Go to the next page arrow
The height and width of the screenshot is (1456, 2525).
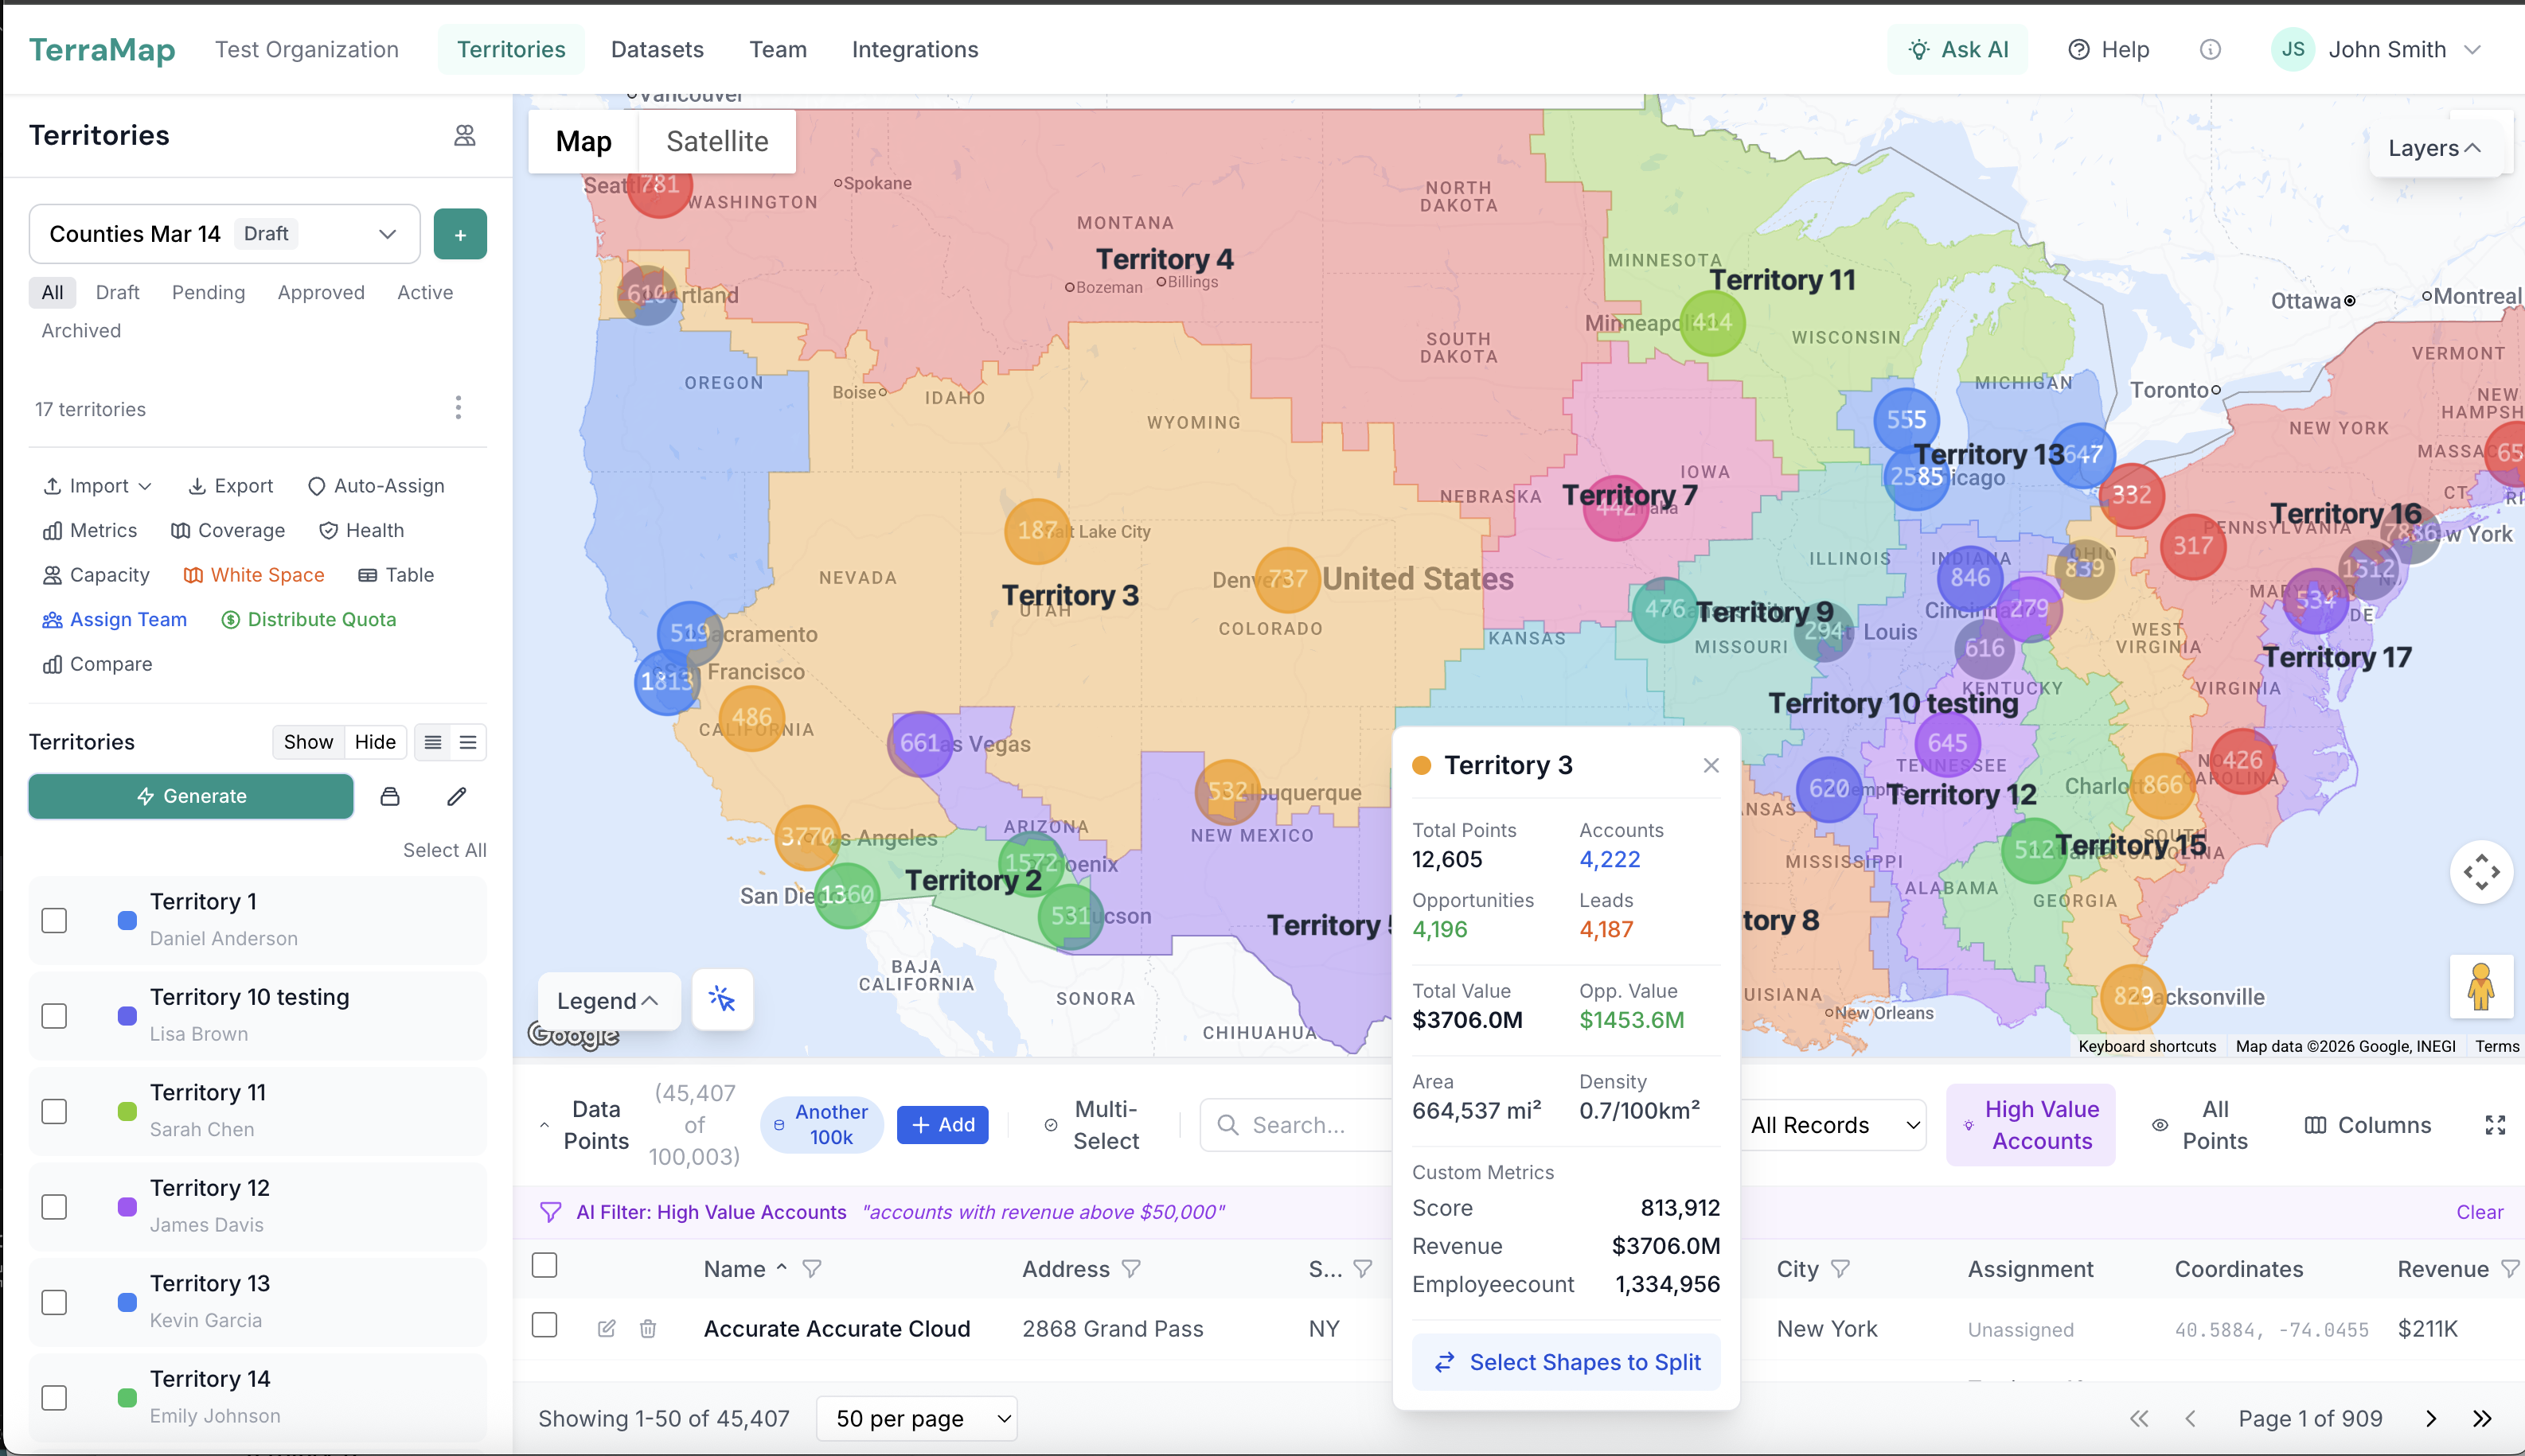[2431, 1418]
